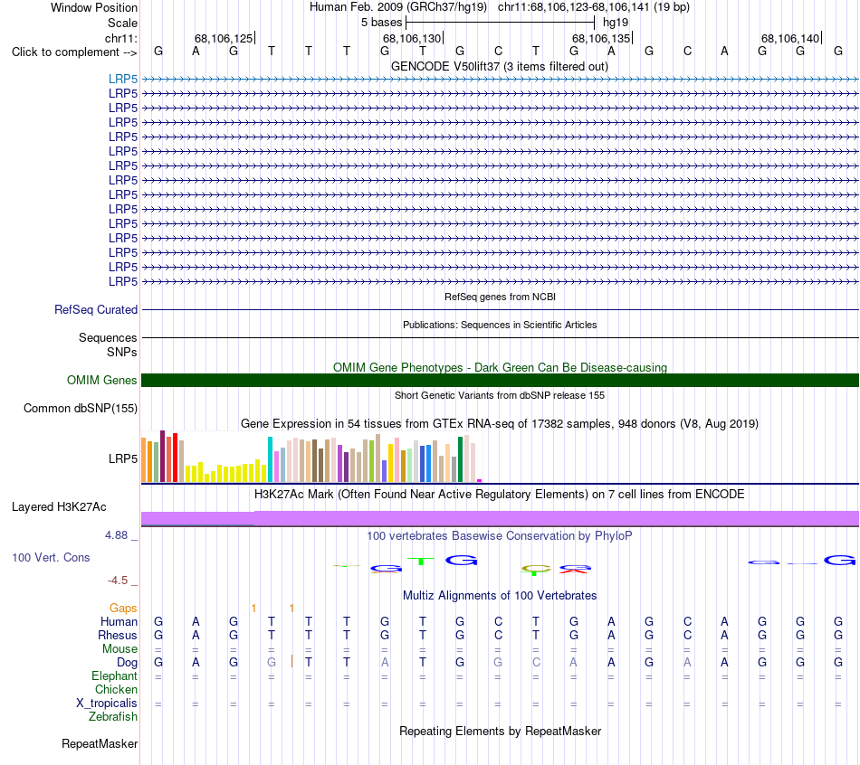
Task: Select the Dog species label
Action: pos(127,663)
